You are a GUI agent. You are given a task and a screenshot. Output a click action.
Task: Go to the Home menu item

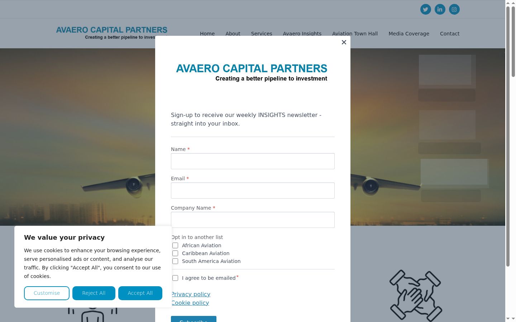pyautogui.click(x=207, y=34)
